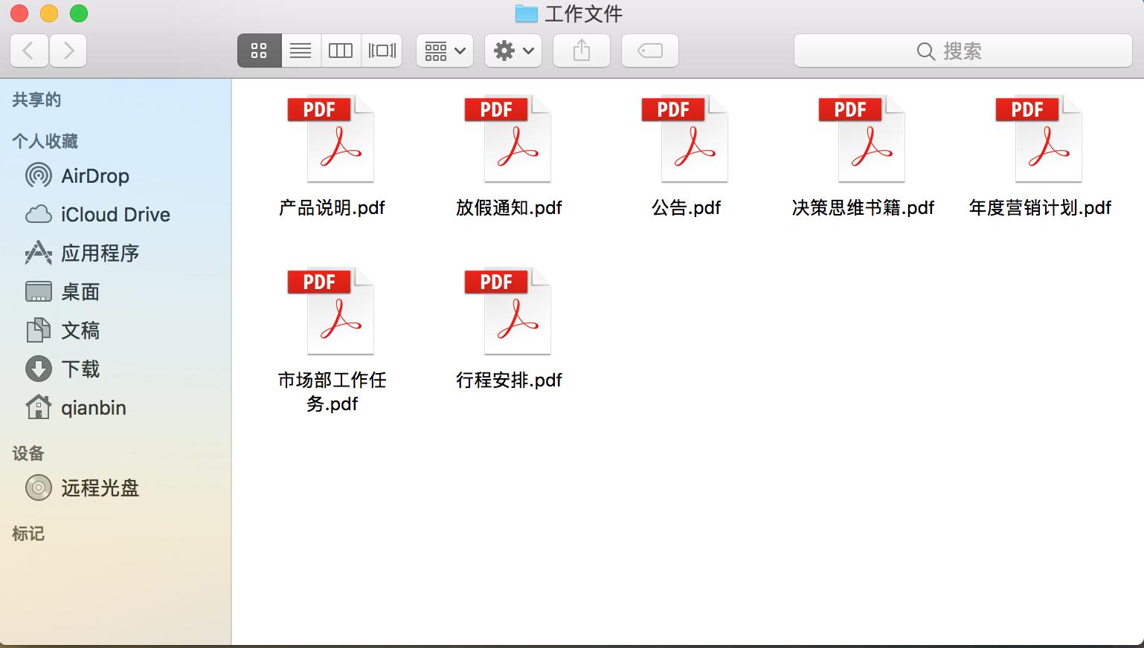Open the 下载 folder from sidebar

point(80,369)
